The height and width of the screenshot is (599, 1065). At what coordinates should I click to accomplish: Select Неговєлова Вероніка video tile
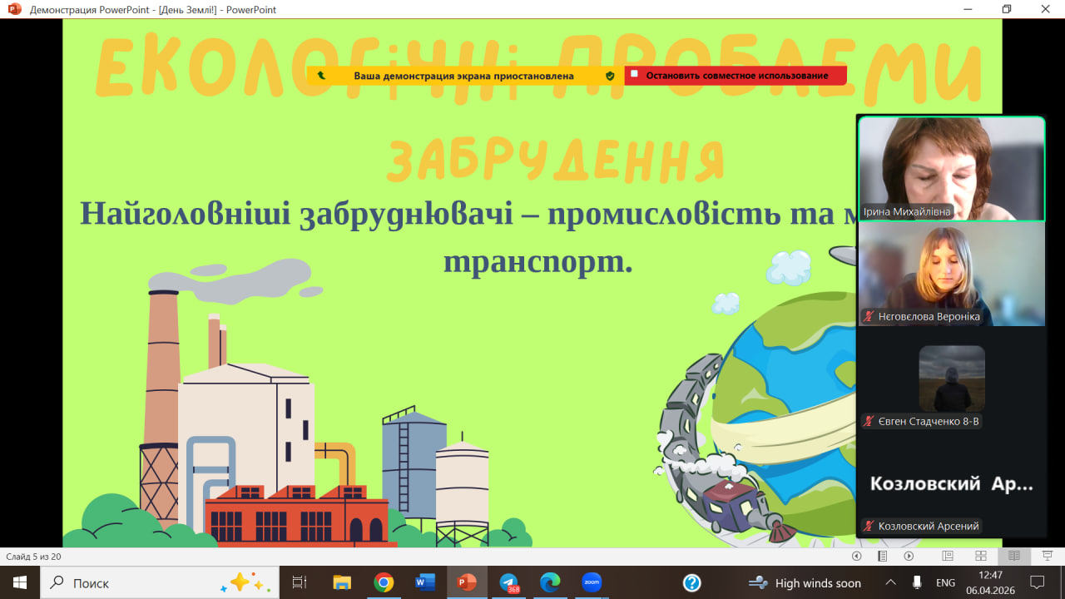click(x=951, y=274)
